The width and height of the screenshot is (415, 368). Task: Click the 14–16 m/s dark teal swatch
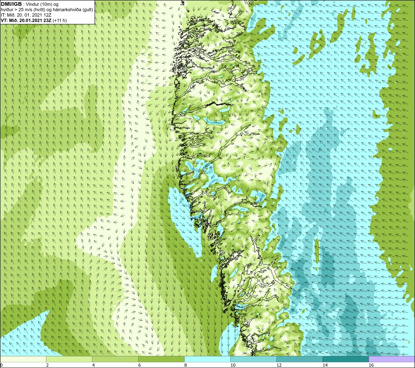346,359
